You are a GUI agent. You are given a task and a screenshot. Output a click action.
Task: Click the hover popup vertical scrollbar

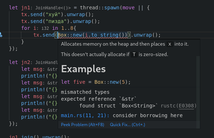[x=198, y=92]
